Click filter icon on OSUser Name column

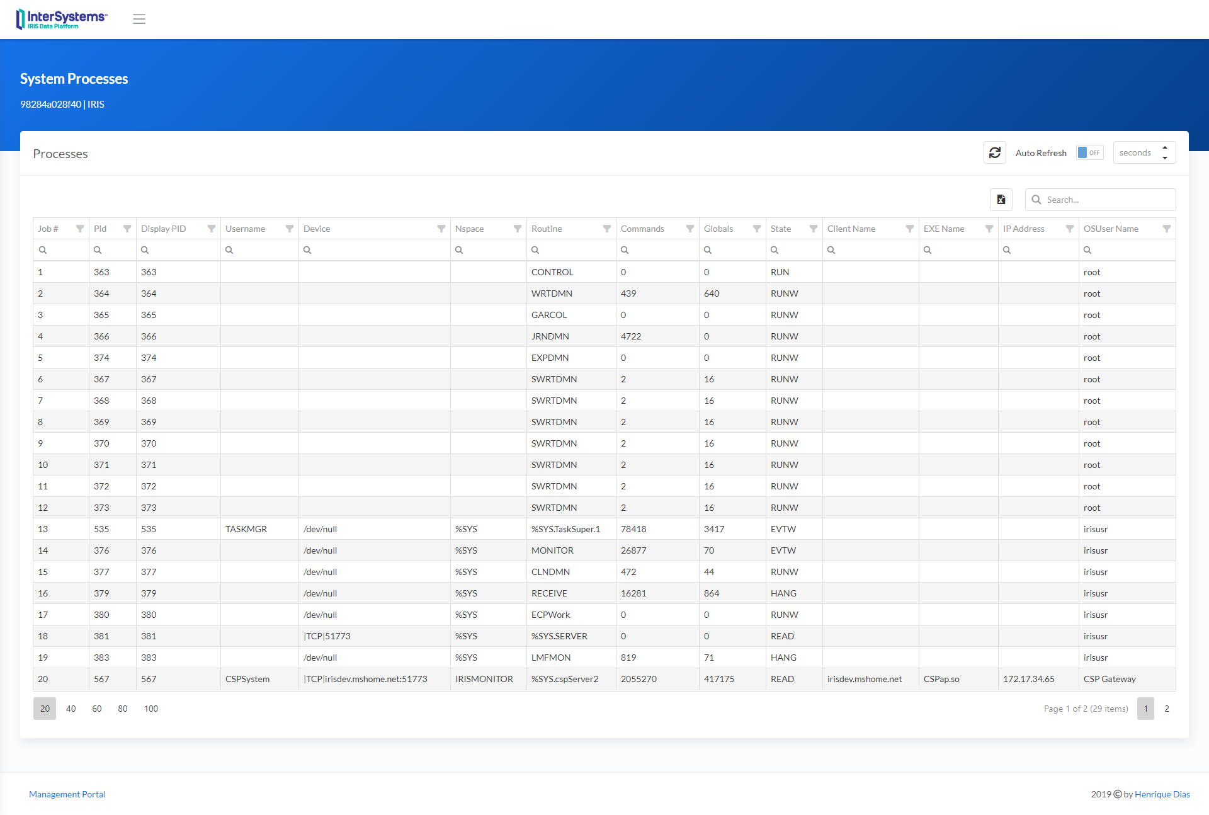(1167, 229)
